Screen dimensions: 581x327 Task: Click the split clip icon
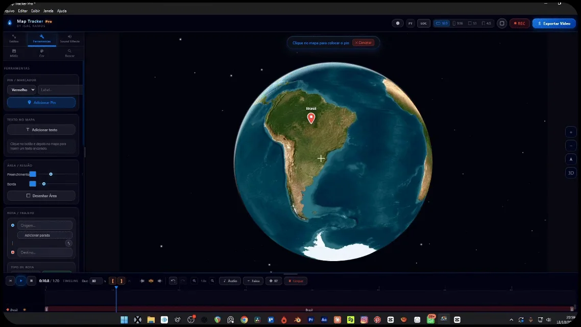(142, 281)
